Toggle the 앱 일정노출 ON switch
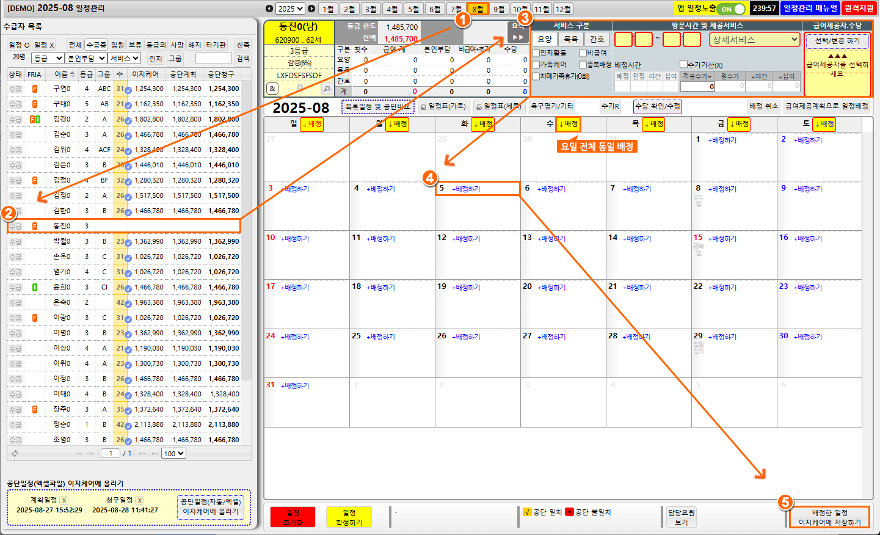Viewport: 880px width, 535px height. (732, 9)
